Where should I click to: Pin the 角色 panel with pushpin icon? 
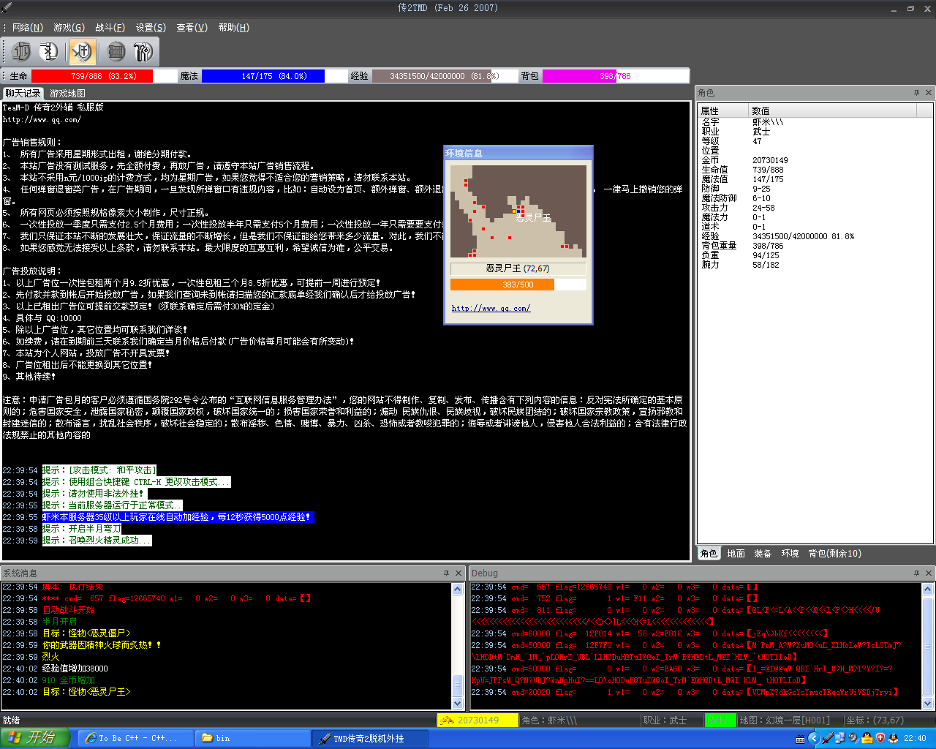tap(916, 93)
